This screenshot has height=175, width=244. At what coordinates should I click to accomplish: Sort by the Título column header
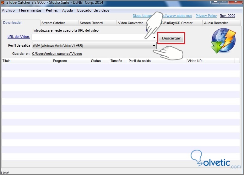(x=27, y=61)
